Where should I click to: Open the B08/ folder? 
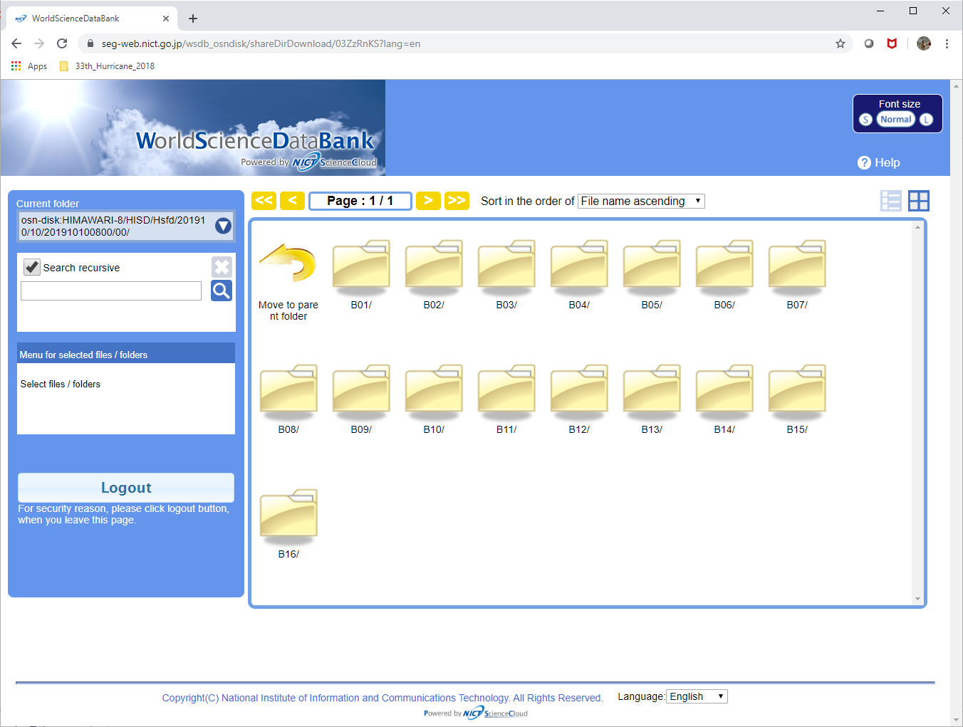288,393
